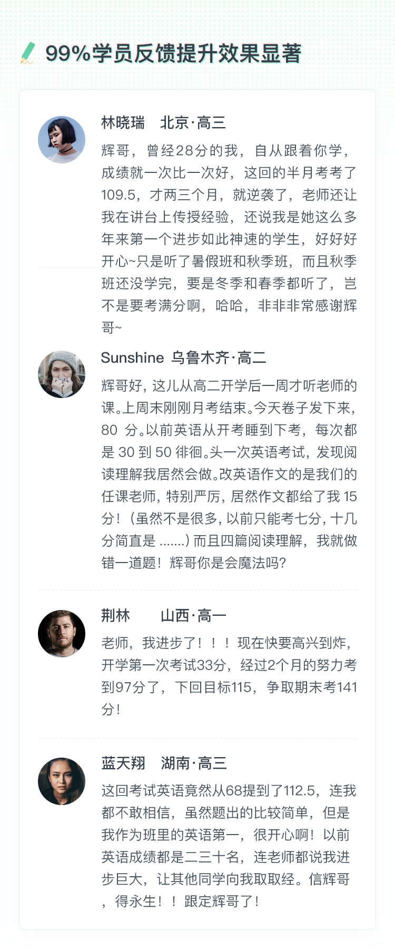Click the 乌鲁木齐·高二 location label
Screen dimensions: 395x949
pos(219,358)
